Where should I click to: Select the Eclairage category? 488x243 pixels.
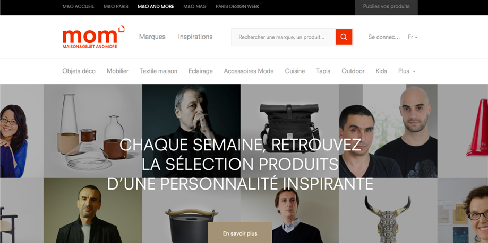tap(200, 71)
